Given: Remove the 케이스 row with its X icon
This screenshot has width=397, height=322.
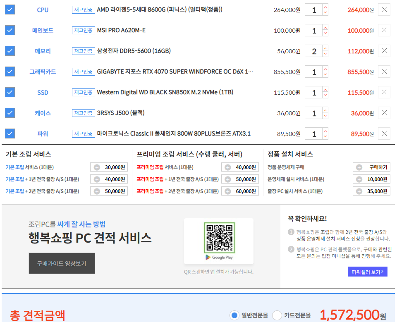Looking at the screenshot, I should pyautogui.click(x=384, y=113).
